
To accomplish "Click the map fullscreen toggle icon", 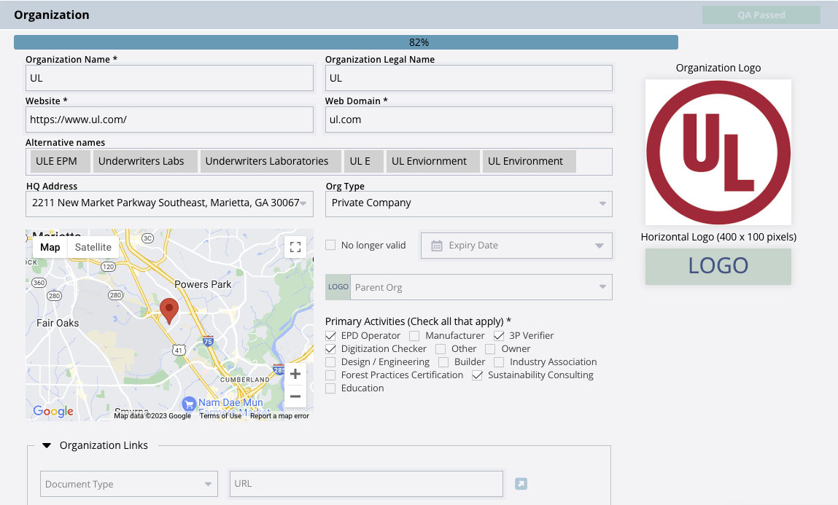I will (295, 246).
